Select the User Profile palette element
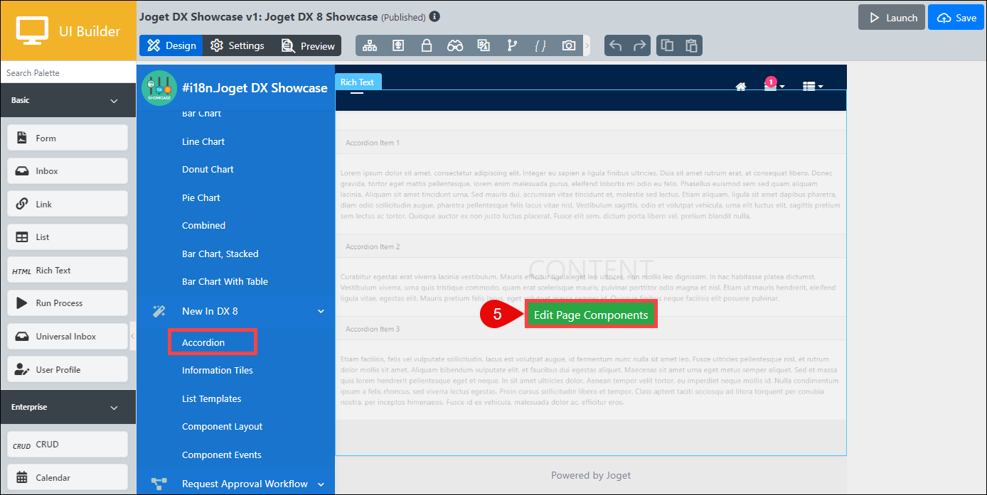 click(x=68, y=369)
